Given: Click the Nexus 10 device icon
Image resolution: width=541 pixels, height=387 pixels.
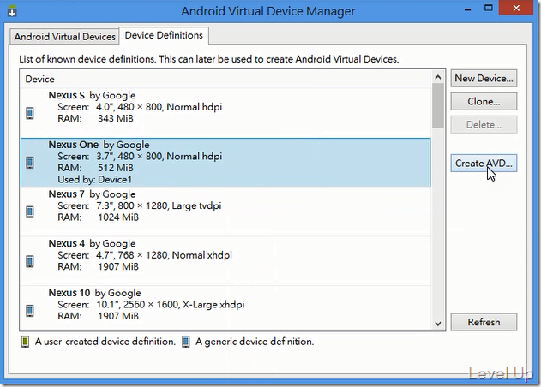Looking at the screenshot, I should click(x=30, y=311).
